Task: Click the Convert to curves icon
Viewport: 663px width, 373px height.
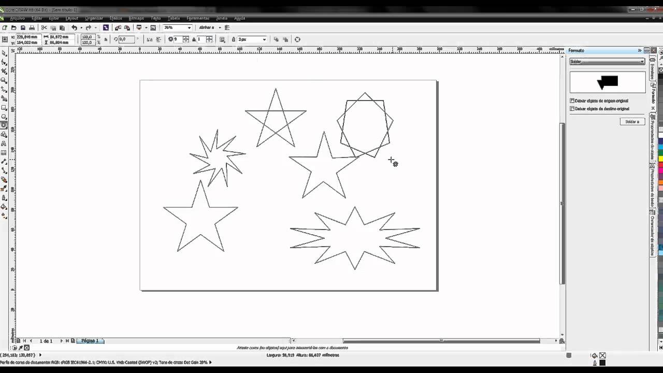Action: (x=297, y=39)
